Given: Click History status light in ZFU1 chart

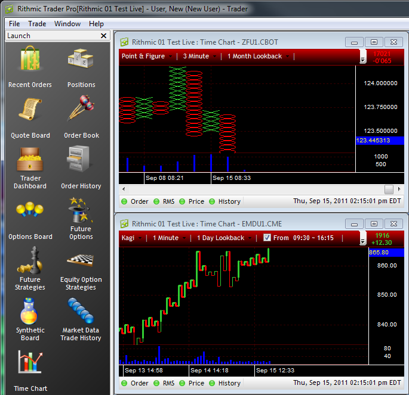Looking at the screenshot, I should click(x=212, y=201).
